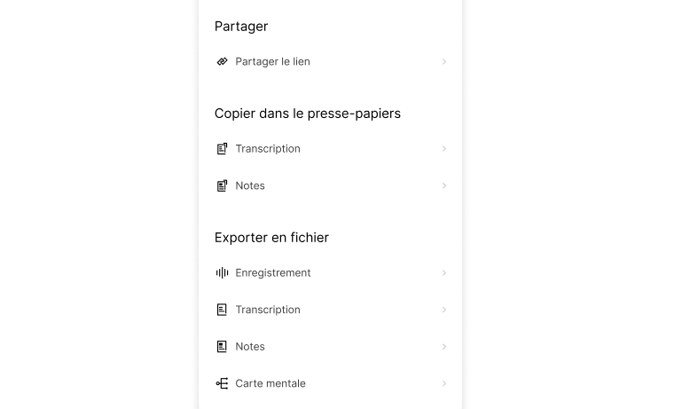Open chevron for Notes in clipboard section
This screenshot has height=409, width=698.
(444, 186)
